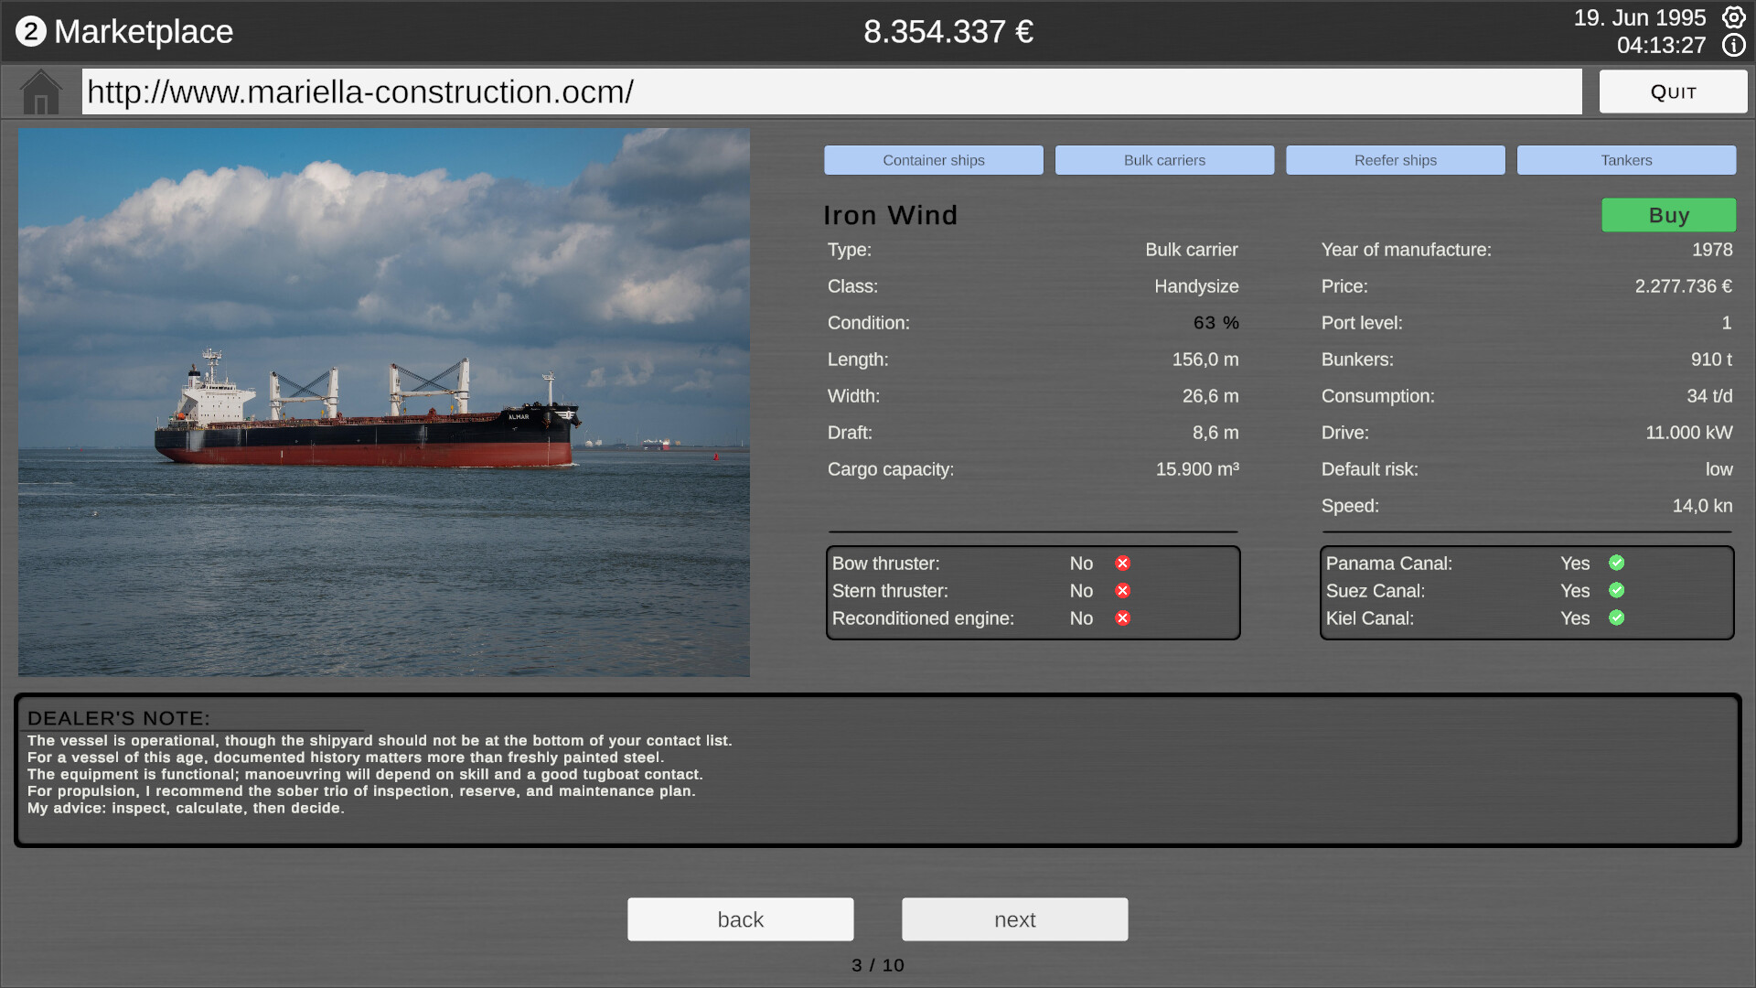Click green check icon for Suez Canal
This screenshot has width=1756, height=988.
[x=1617, y=590]
